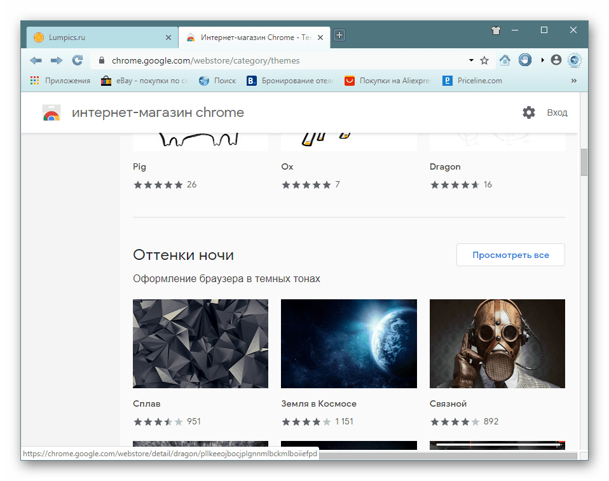Image resolution: width=609 pixels, height=481 pixels.
Task: Open the browser profile avatar icon
Action: pyautogui.click(x=556, y=60)
